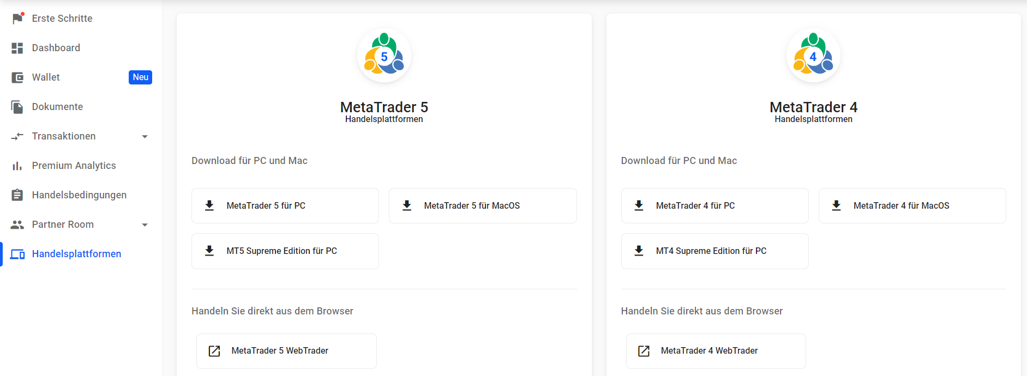
Task: Click download icon for MetaTrader 5 für PC
Action: (x=209, y=205)
